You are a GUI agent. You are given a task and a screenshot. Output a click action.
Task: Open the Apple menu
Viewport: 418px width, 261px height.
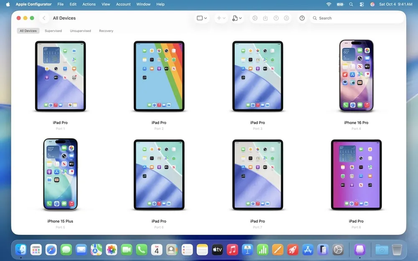8,4
